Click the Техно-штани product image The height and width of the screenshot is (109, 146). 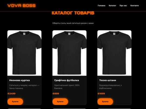(114, 53)
